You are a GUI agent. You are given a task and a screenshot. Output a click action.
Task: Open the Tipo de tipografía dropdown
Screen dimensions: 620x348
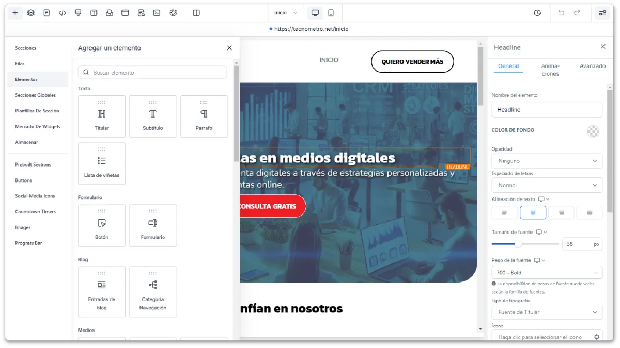[547, 312]
